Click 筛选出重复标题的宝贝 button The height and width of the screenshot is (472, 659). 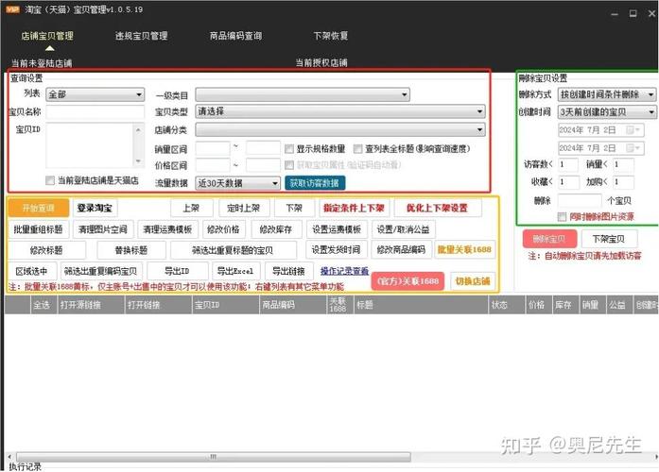click(233, 250)
